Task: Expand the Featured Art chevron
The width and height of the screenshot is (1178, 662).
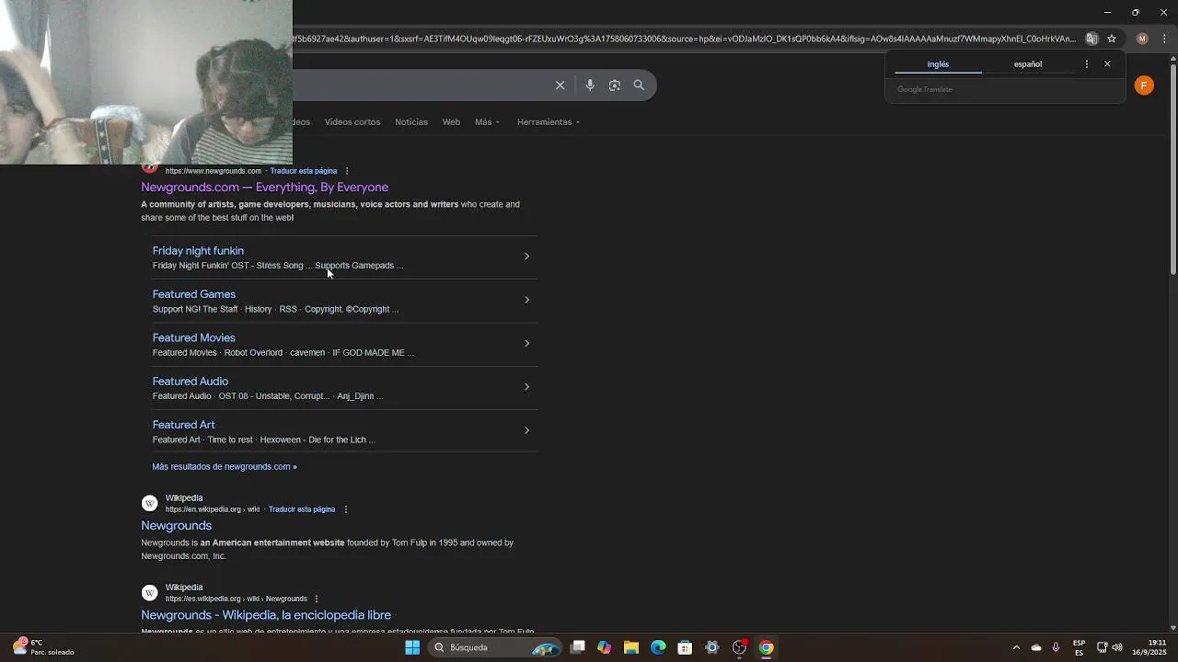Action: tap(526, 430)
